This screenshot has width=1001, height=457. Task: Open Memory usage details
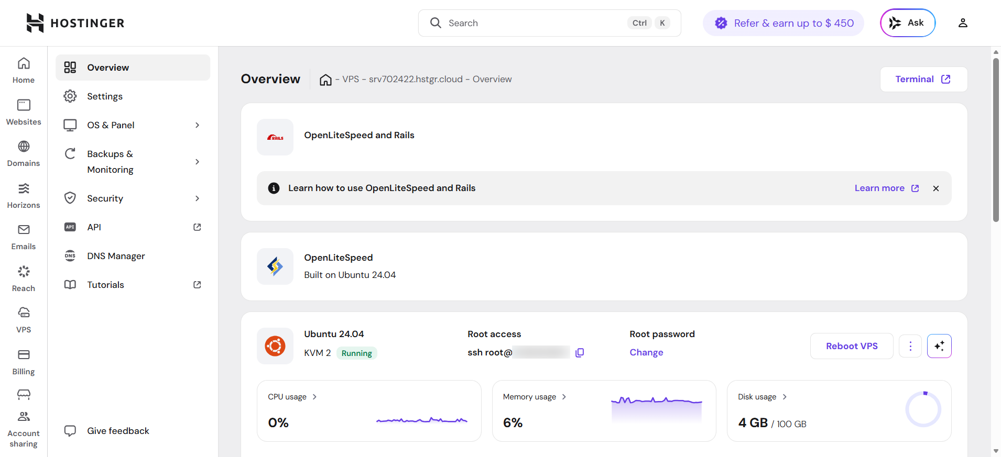coord(535,397)
